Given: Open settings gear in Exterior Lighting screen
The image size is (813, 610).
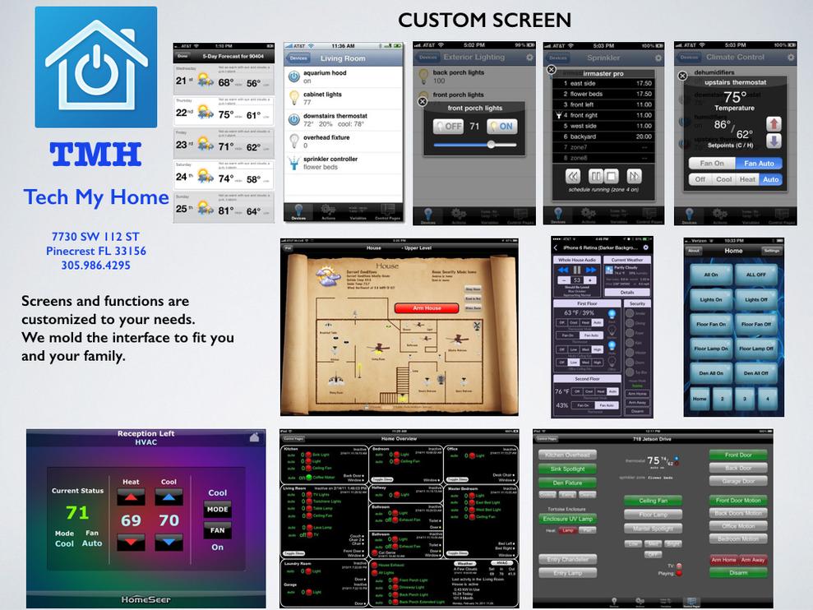Looking at the screenshot, I should point(529,58).
